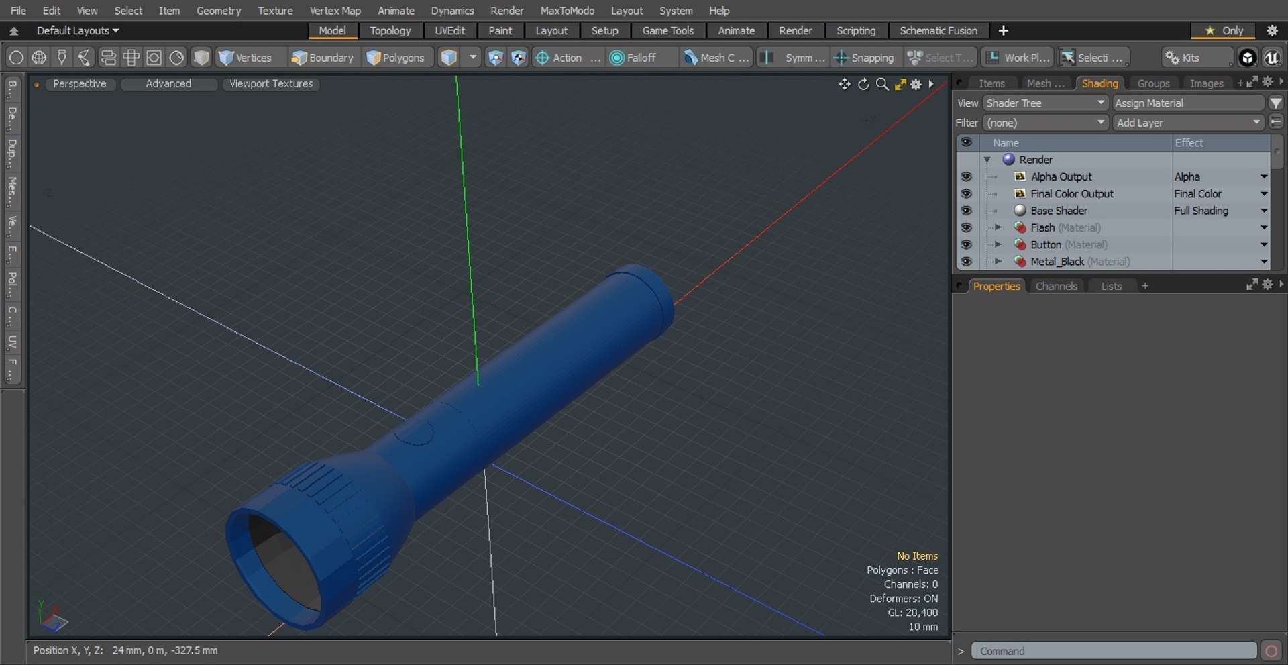Click Assign Material button
Screen dimensions: 1288x665
pyautogui.click(x=1188, y=103)
